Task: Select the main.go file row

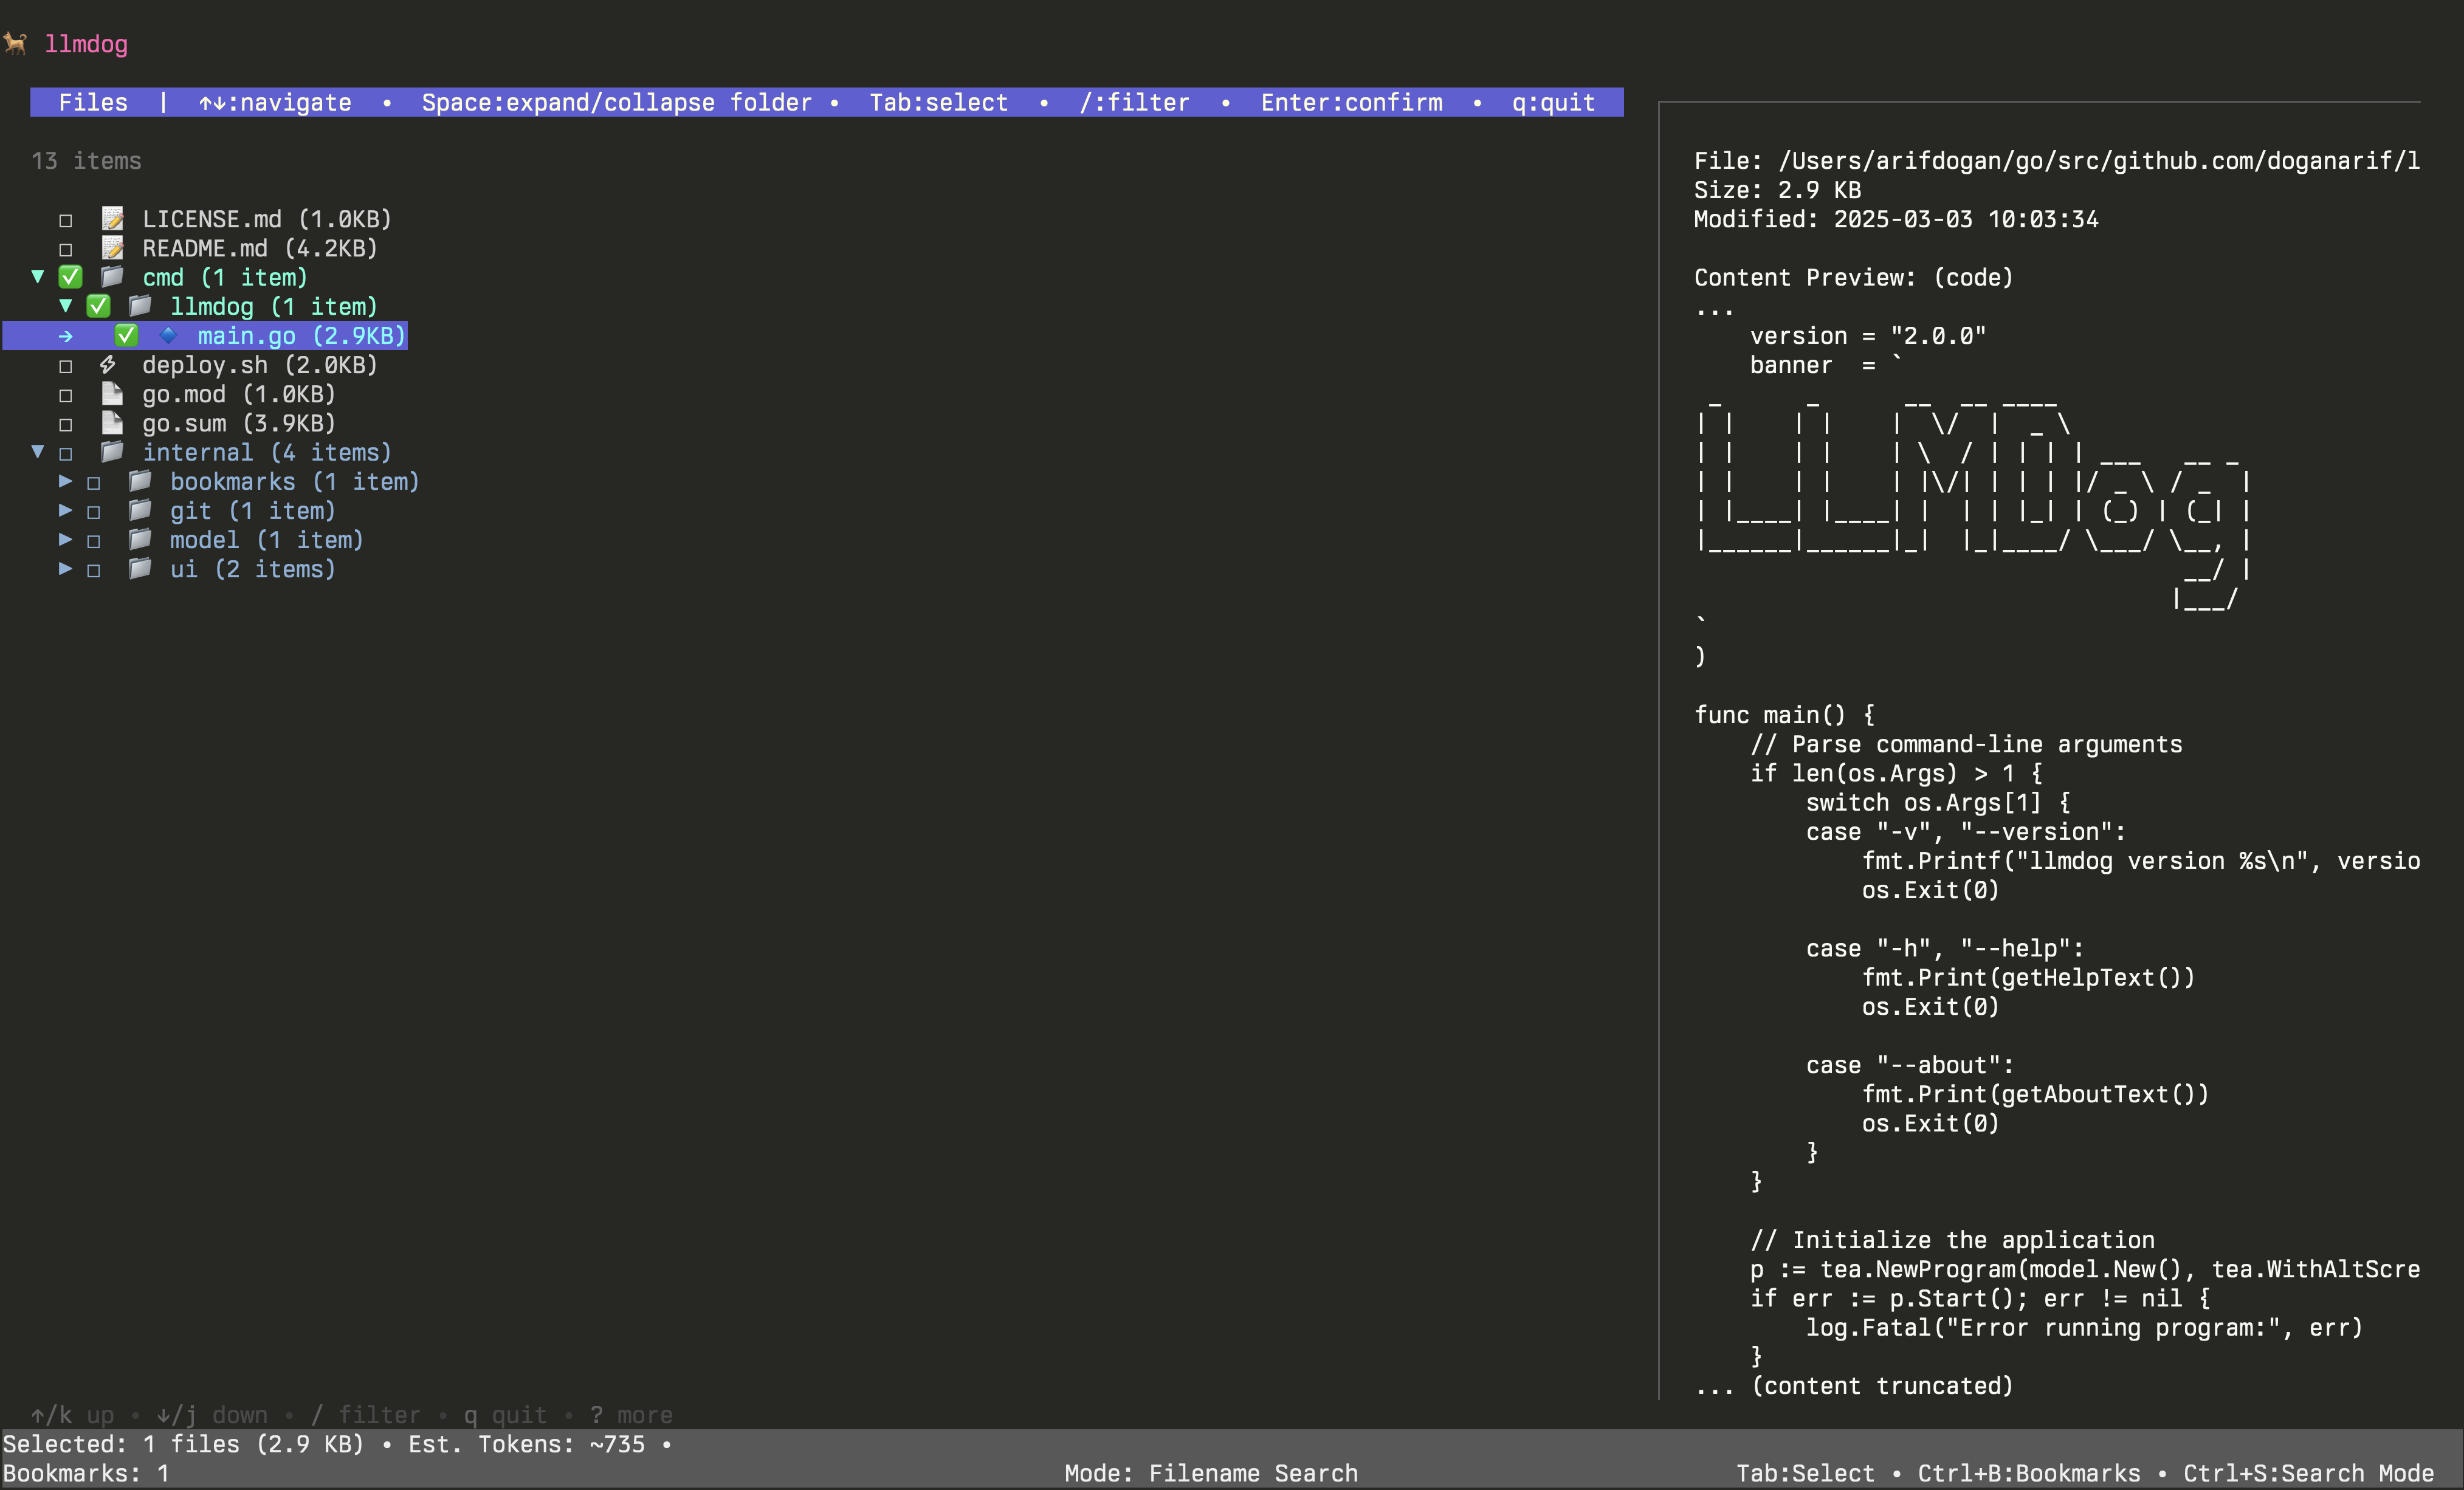Action: click(x=300, y=336)
